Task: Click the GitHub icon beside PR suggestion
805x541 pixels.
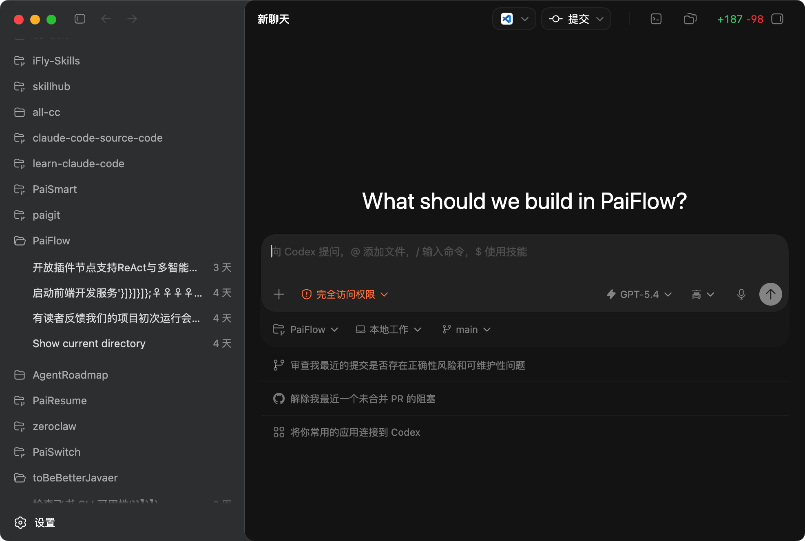Action: tap(279, 399)
